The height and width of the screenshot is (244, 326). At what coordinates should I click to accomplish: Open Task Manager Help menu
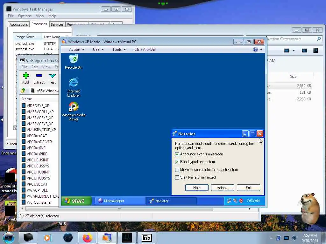(x=52, y=16)
